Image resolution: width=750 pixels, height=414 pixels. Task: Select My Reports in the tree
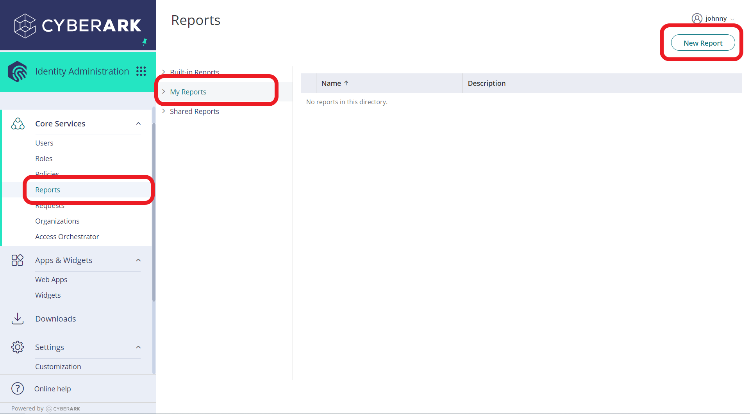click(x=188, y=92)
